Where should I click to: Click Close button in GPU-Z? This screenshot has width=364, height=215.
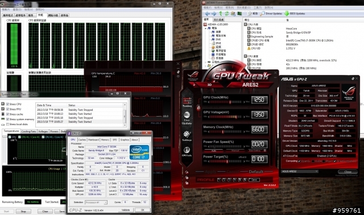point(348,172)
